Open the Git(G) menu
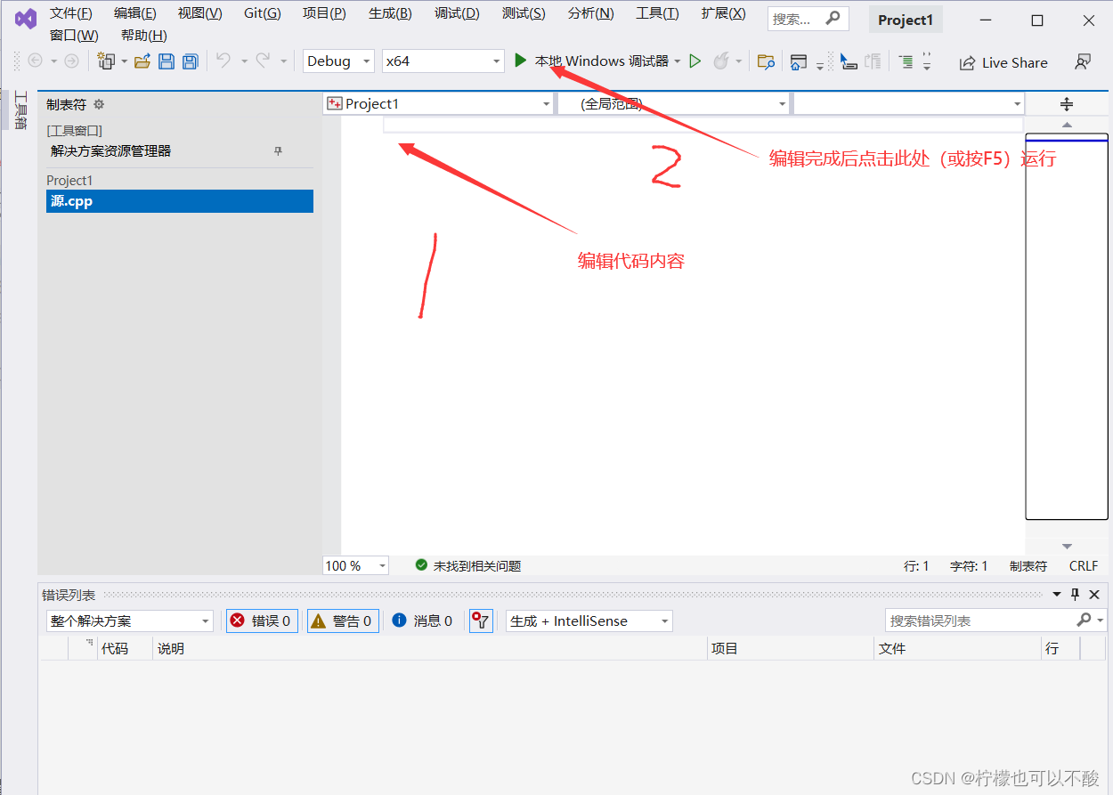 click(262, 13)
